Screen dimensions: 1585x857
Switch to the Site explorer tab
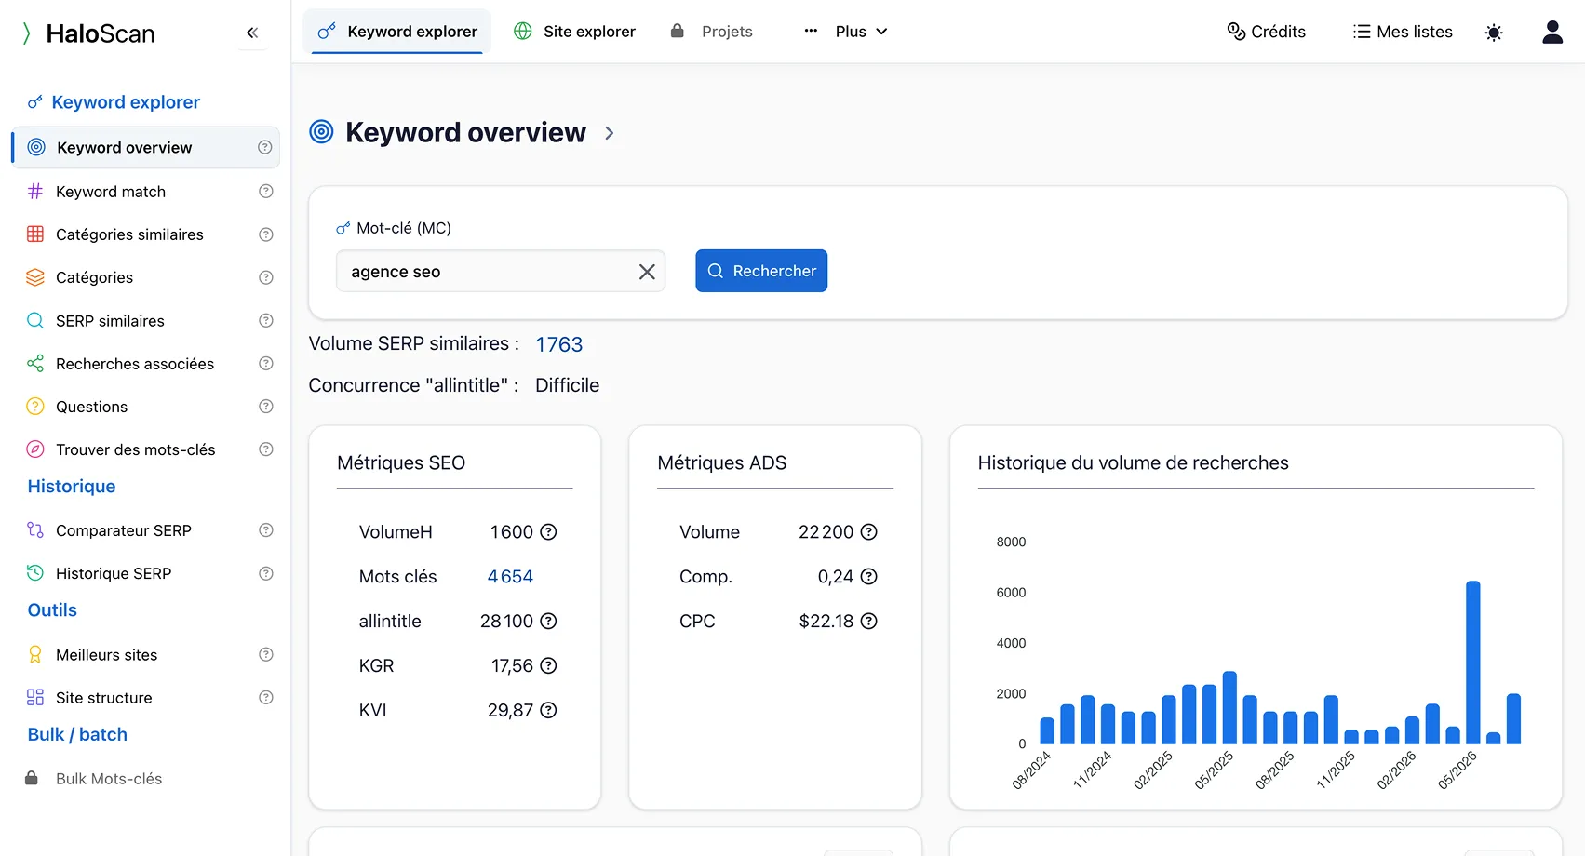click(575, 32)
